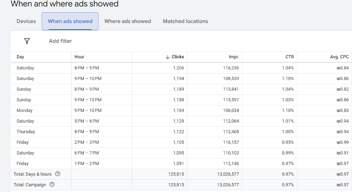Sort by the Avg. CPC column header
The width and height of the screenshot is (352, 192).
[x=339, y=57]
